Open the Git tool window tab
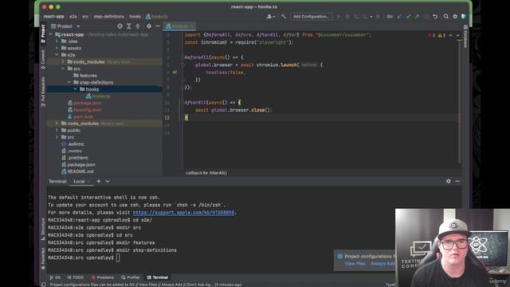 pyautogui.click(x=55, y=277)
